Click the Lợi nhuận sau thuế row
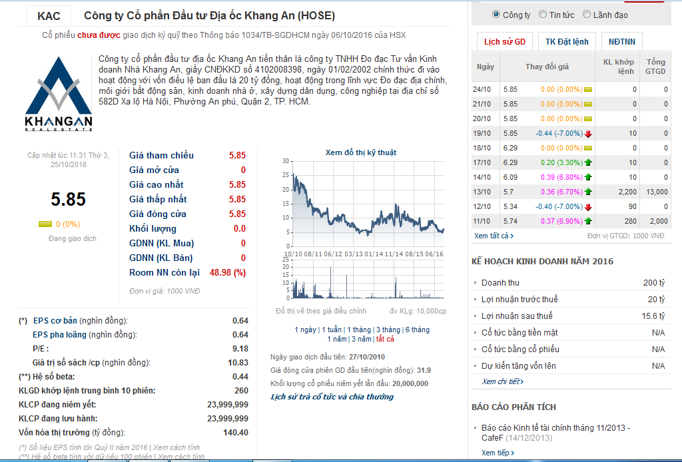Viewport: 682px width, 462px height. click(x=570, y=316)
